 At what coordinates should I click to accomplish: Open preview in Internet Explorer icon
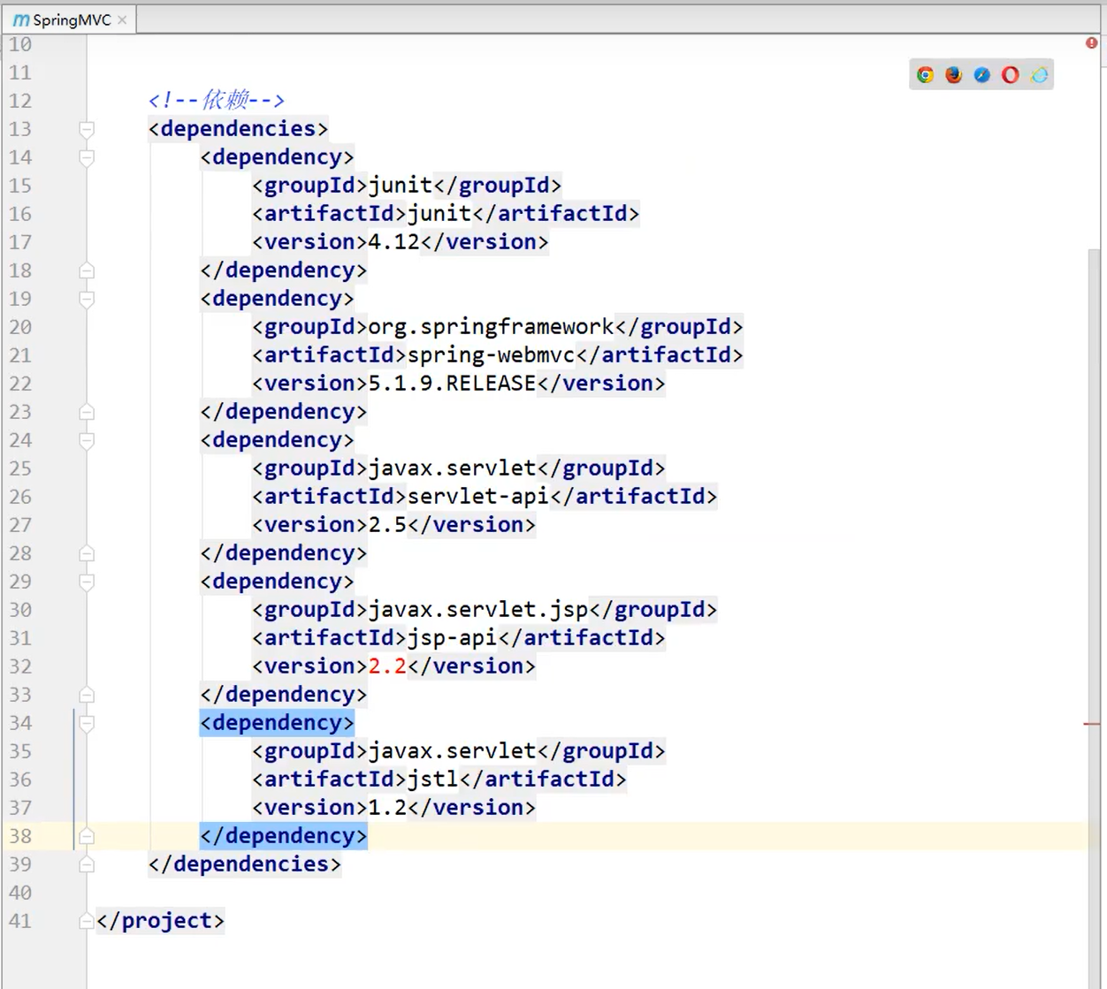point(1039,75)
